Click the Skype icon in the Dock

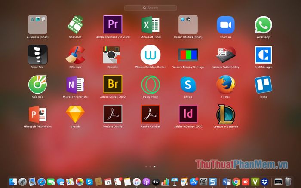point(89,182)
